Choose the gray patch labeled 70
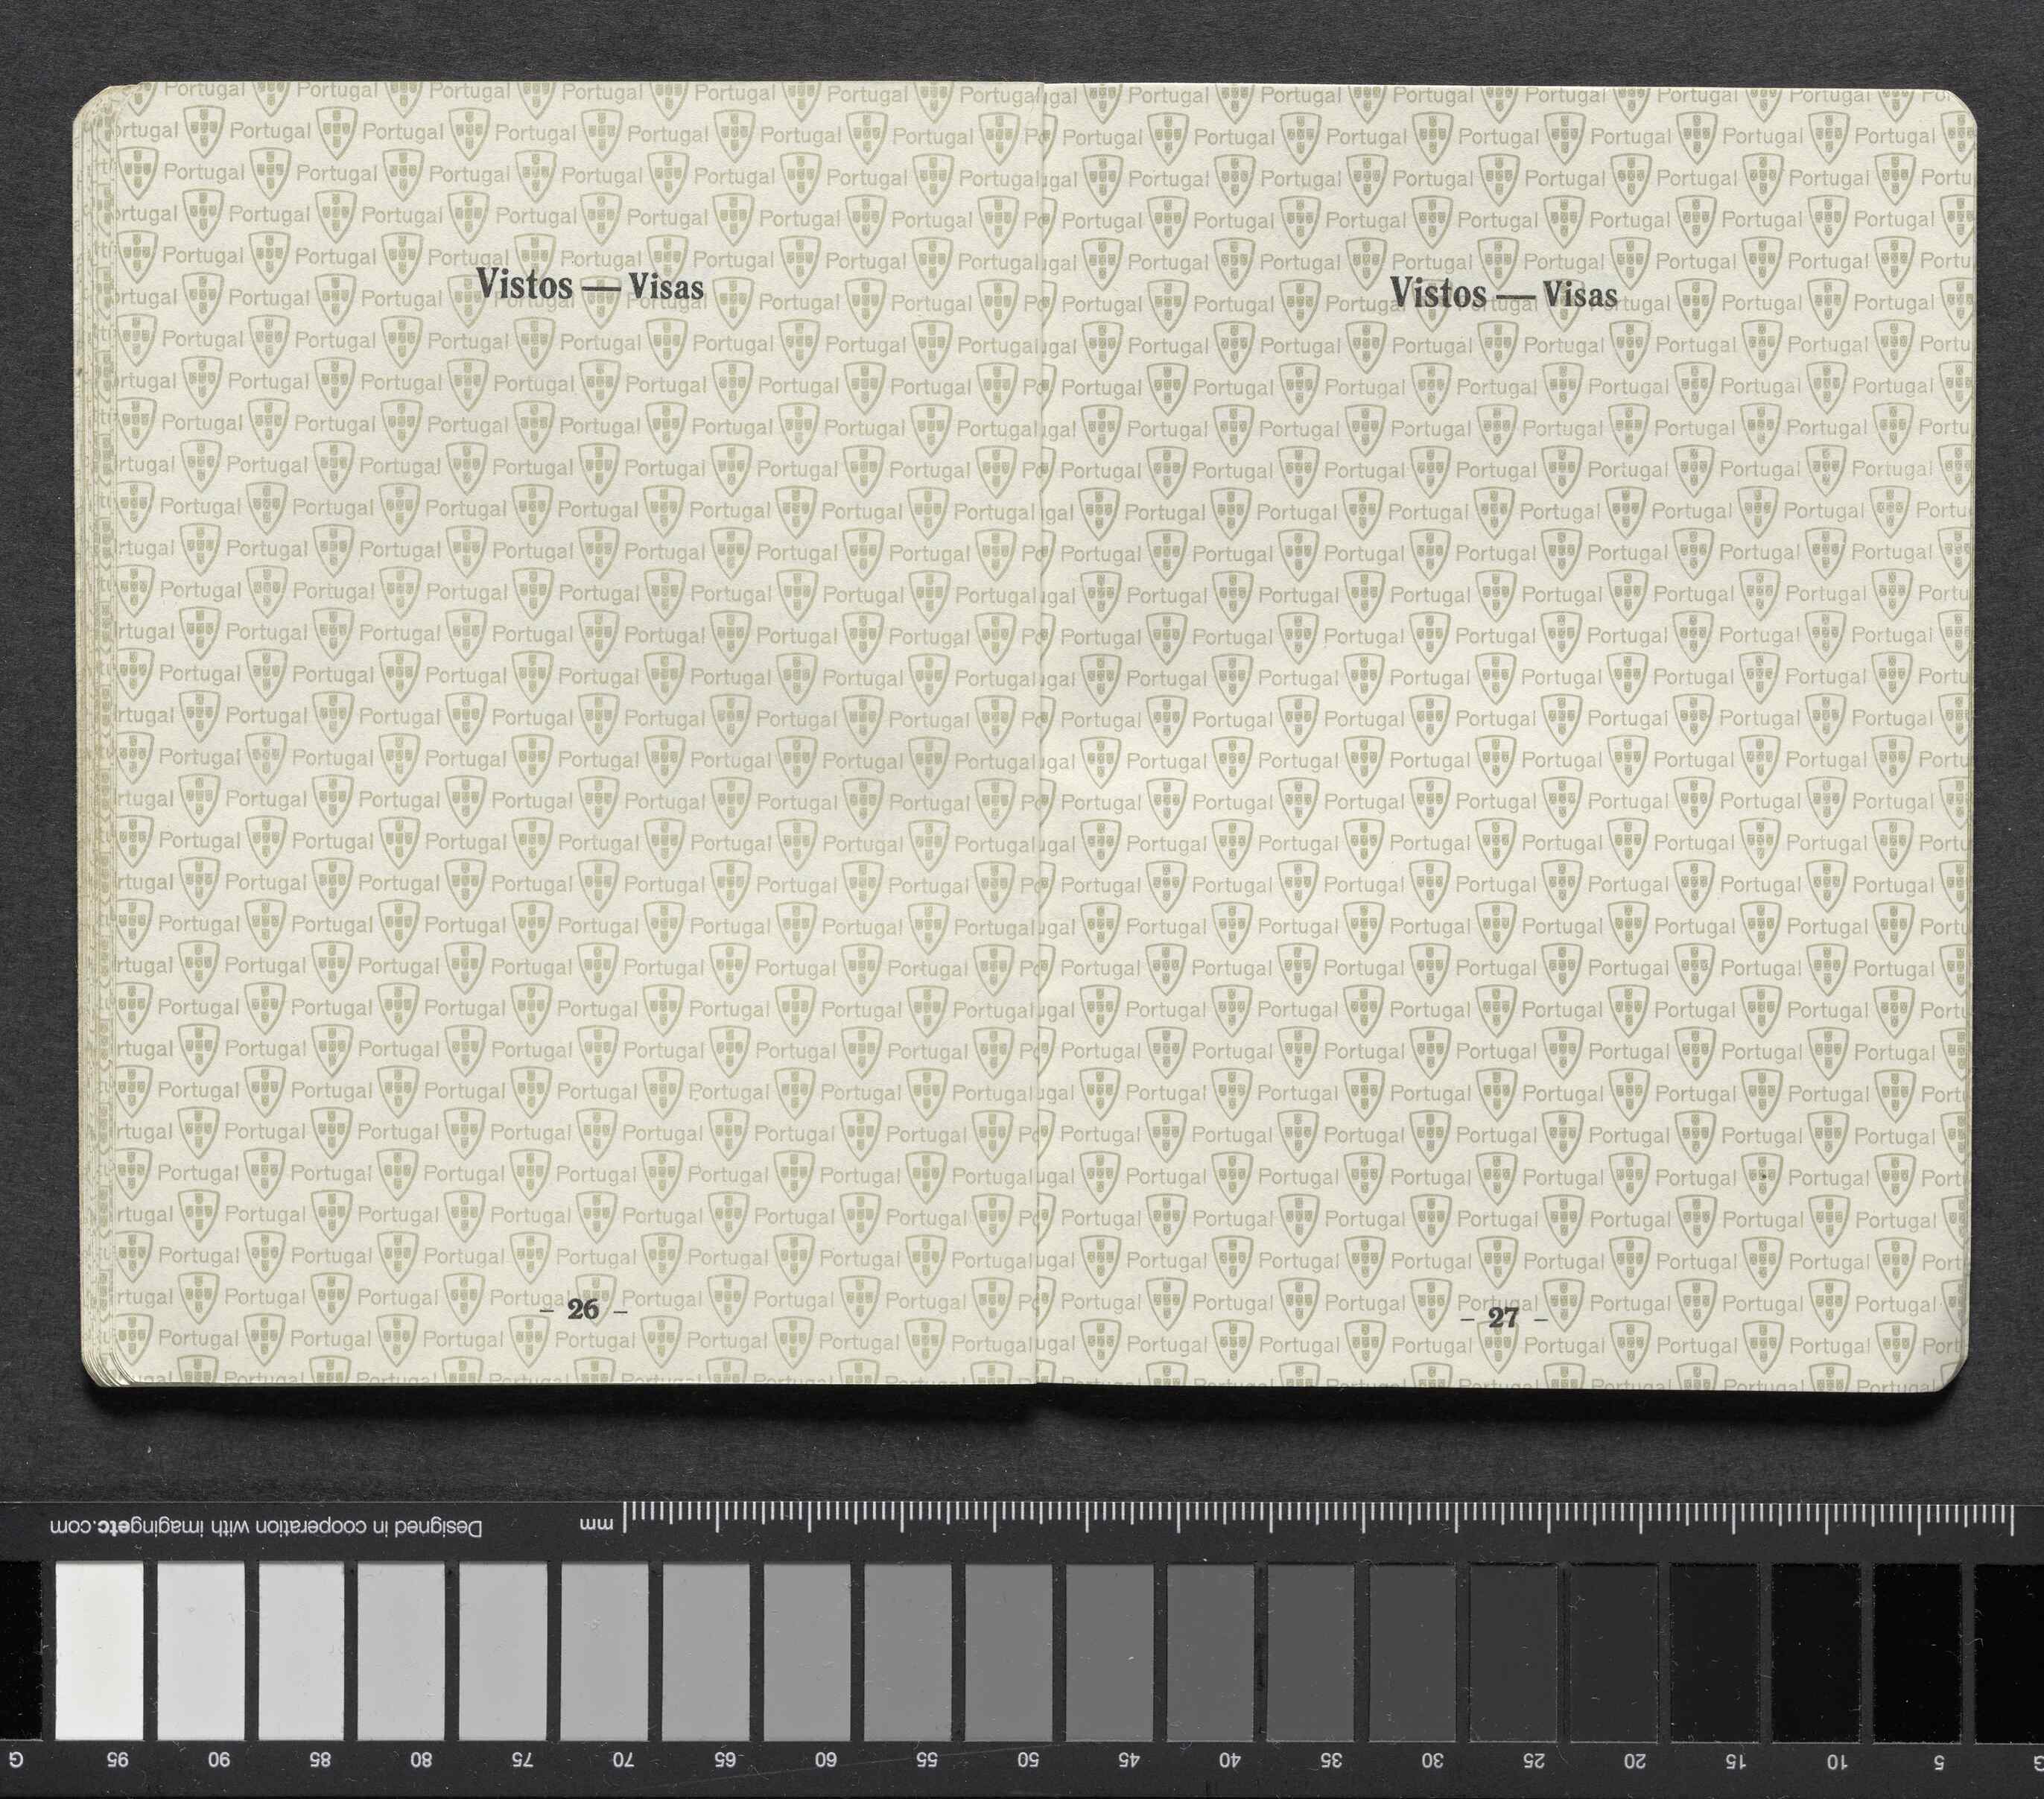 point(604,1652)
